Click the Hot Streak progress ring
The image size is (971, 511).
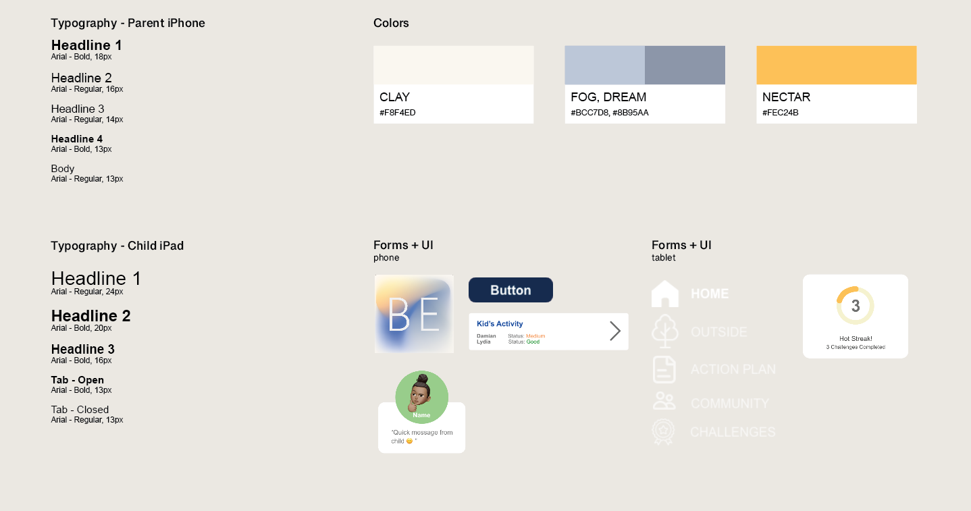pyautogui.click(x=855, y=306)
